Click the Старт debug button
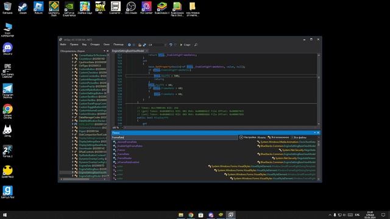This screenshot has height=219, width=390. tap(185, 44)
